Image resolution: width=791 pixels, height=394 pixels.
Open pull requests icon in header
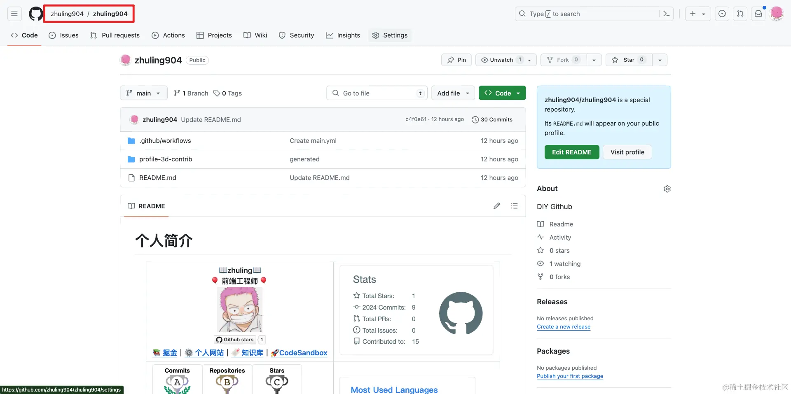[x=740, y=14]
